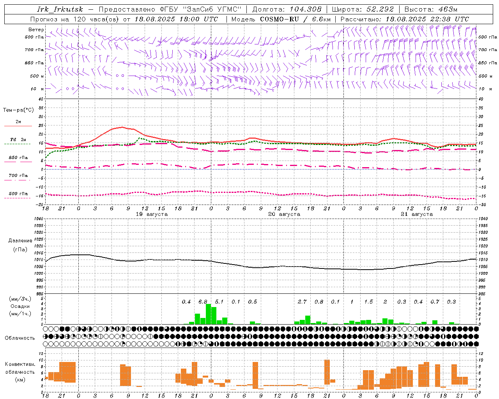Viewport: 499px width, 399px height.
Task: Click the Широта: 52.292 value
Action: click(x=363, y=9)
